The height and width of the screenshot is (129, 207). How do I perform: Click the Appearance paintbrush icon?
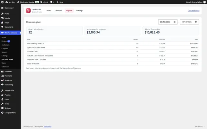[x=2, y=91]
